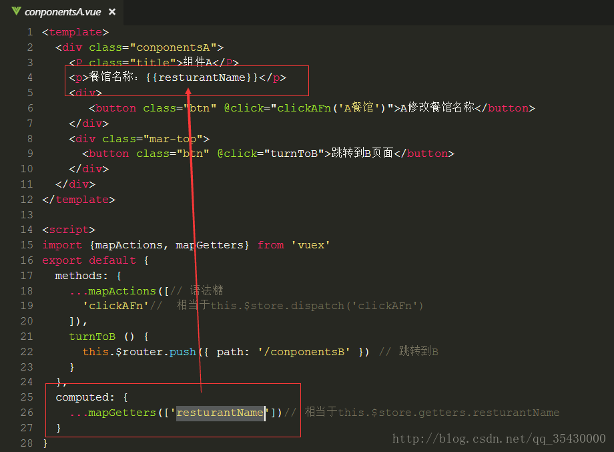Click the @click="clickAFn('A餐馆')" attribute

coord(308,107)
